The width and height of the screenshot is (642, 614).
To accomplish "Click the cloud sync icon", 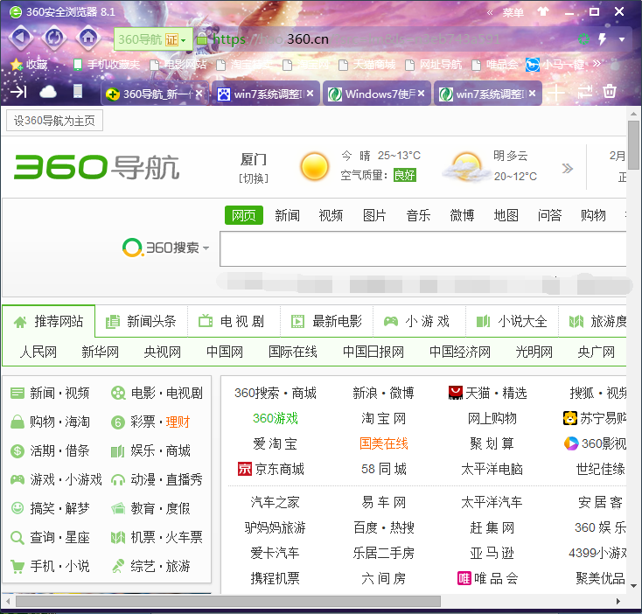I will pyautogui.click(x=48, y=92).
